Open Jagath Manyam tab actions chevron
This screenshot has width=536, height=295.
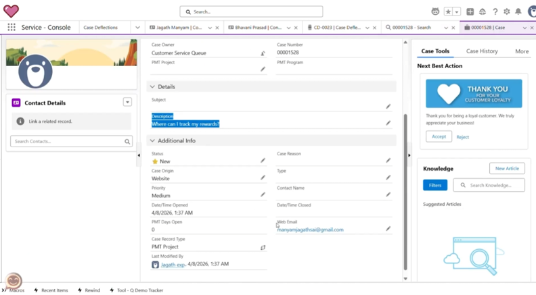[x=210, y=28]
